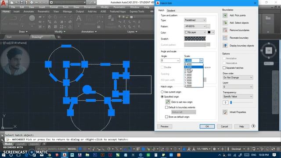Click AutoCAD icon in the taskbar
The width and height of the screenshot is (281, 158).
(x=65, y=155)
